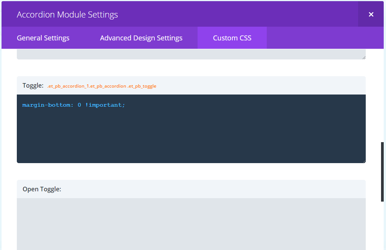The height and width of the screenshot is (250, 386).
Task: Click the Accordion Module Settings title
Action: (67, 14)
